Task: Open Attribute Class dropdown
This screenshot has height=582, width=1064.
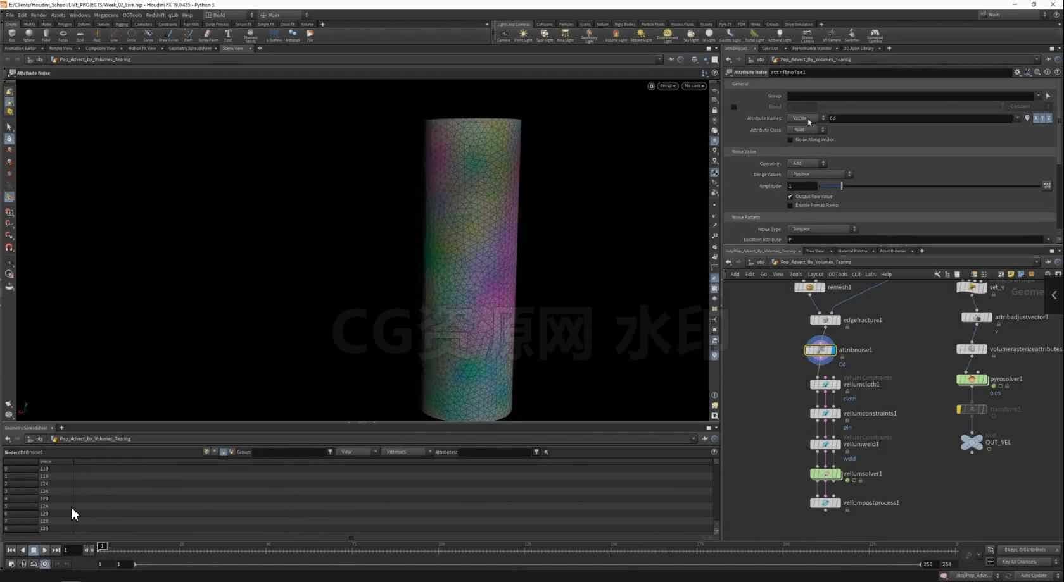Action: click(806, 130)
